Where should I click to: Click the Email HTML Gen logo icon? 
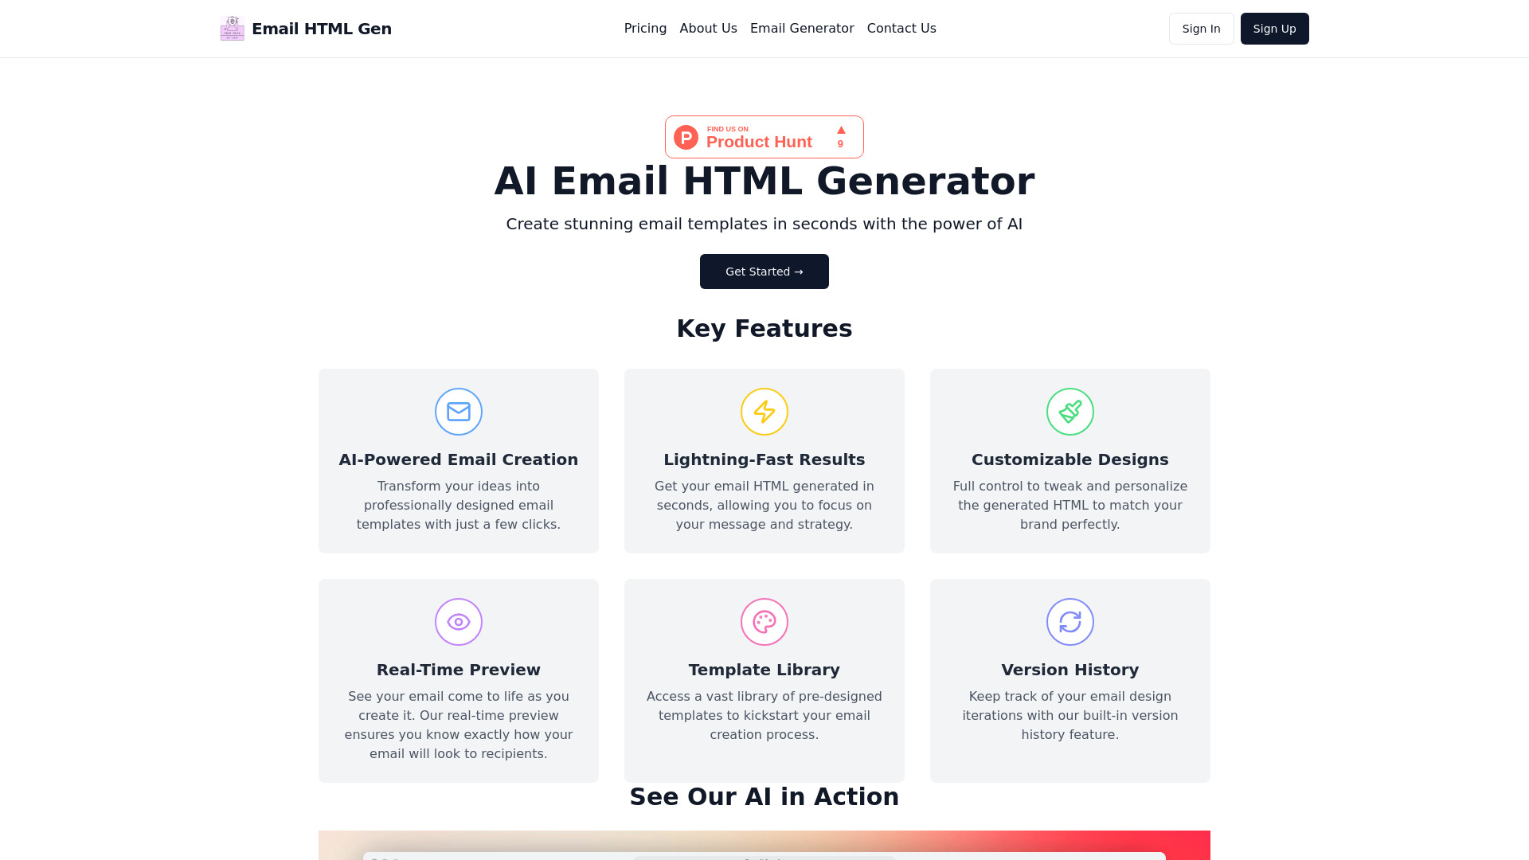232,29
